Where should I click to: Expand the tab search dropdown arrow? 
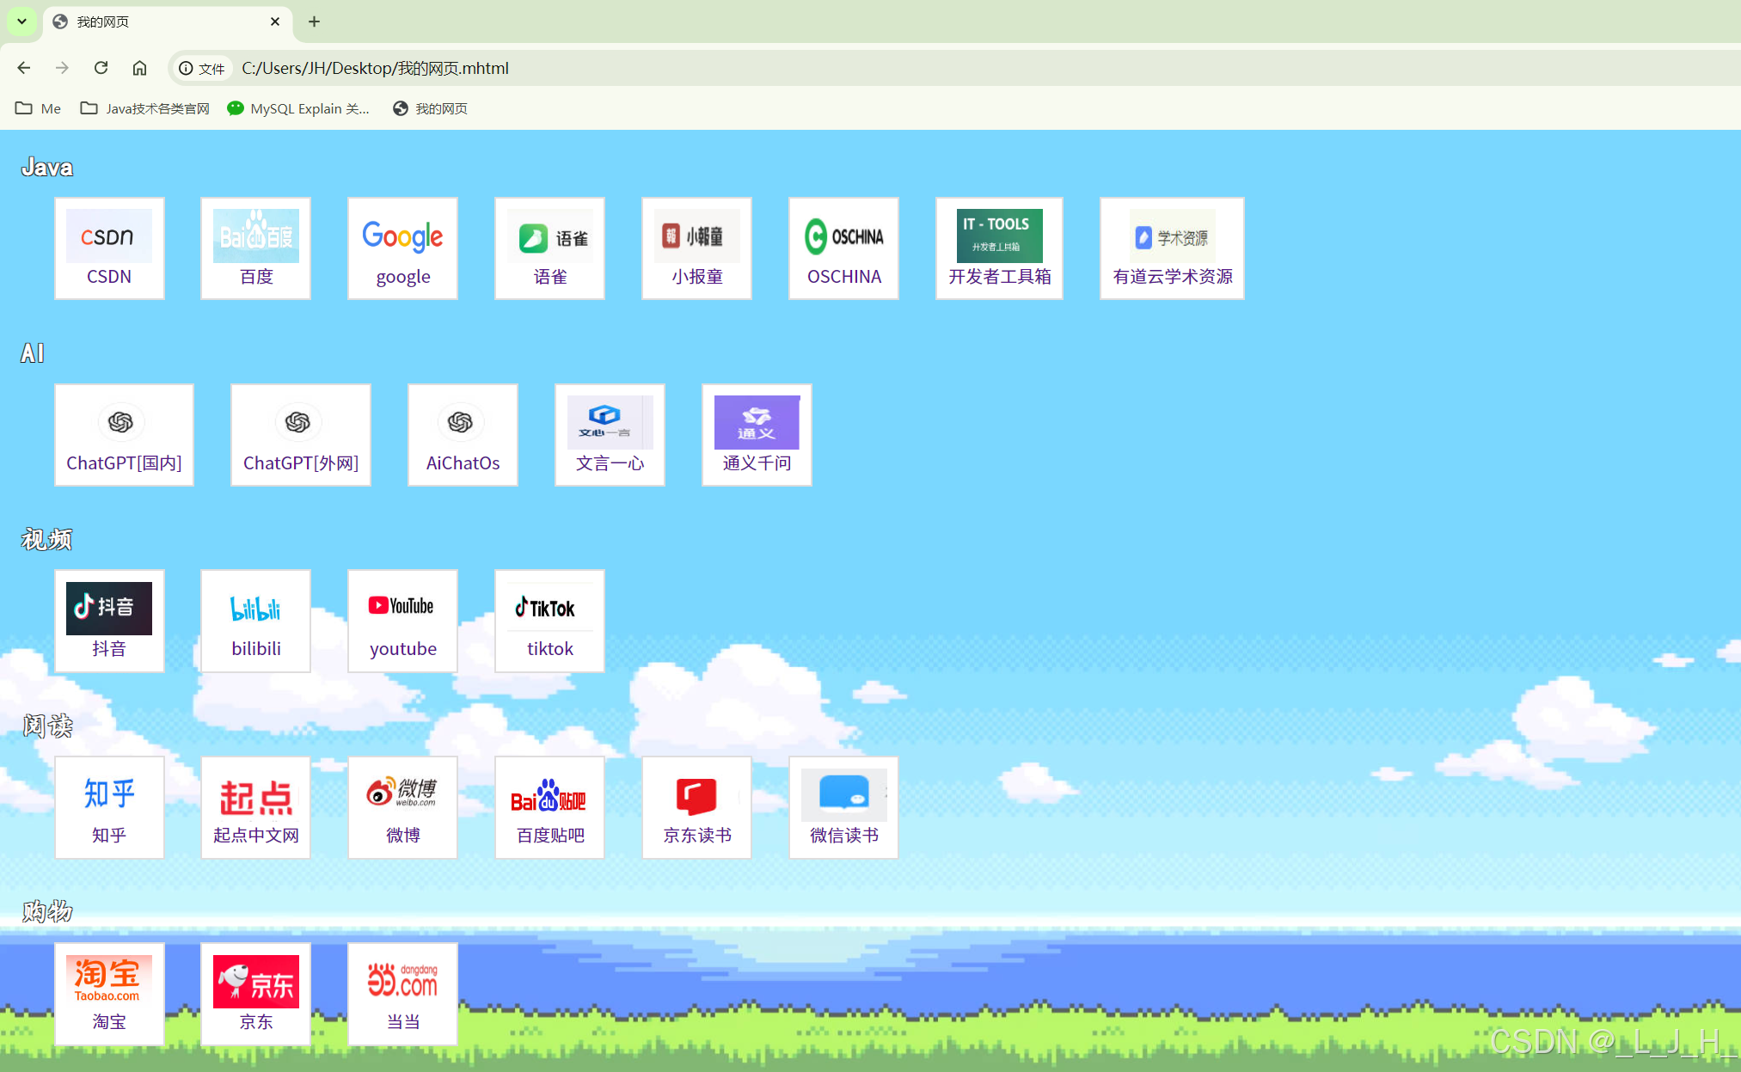(21, 21)
